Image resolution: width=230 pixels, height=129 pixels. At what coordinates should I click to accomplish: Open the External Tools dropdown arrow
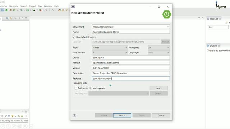tap(43, 10)
